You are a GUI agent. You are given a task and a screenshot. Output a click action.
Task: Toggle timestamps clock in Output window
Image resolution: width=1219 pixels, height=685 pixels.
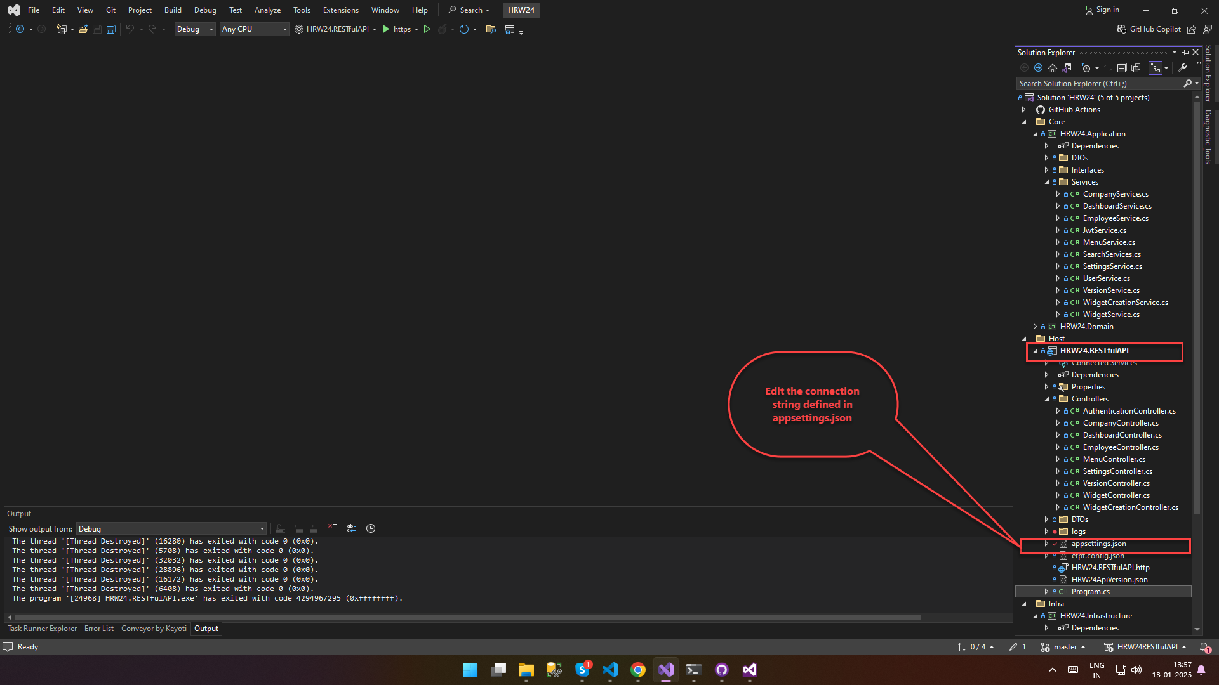click(371, 528)
